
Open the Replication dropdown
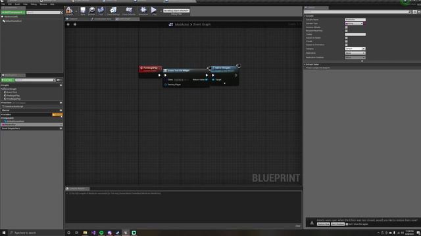(x=355, y=53)
